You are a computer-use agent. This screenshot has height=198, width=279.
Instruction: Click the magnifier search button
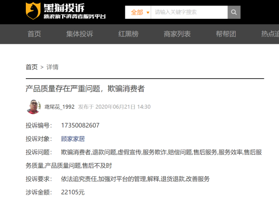(x=234, y=12)
